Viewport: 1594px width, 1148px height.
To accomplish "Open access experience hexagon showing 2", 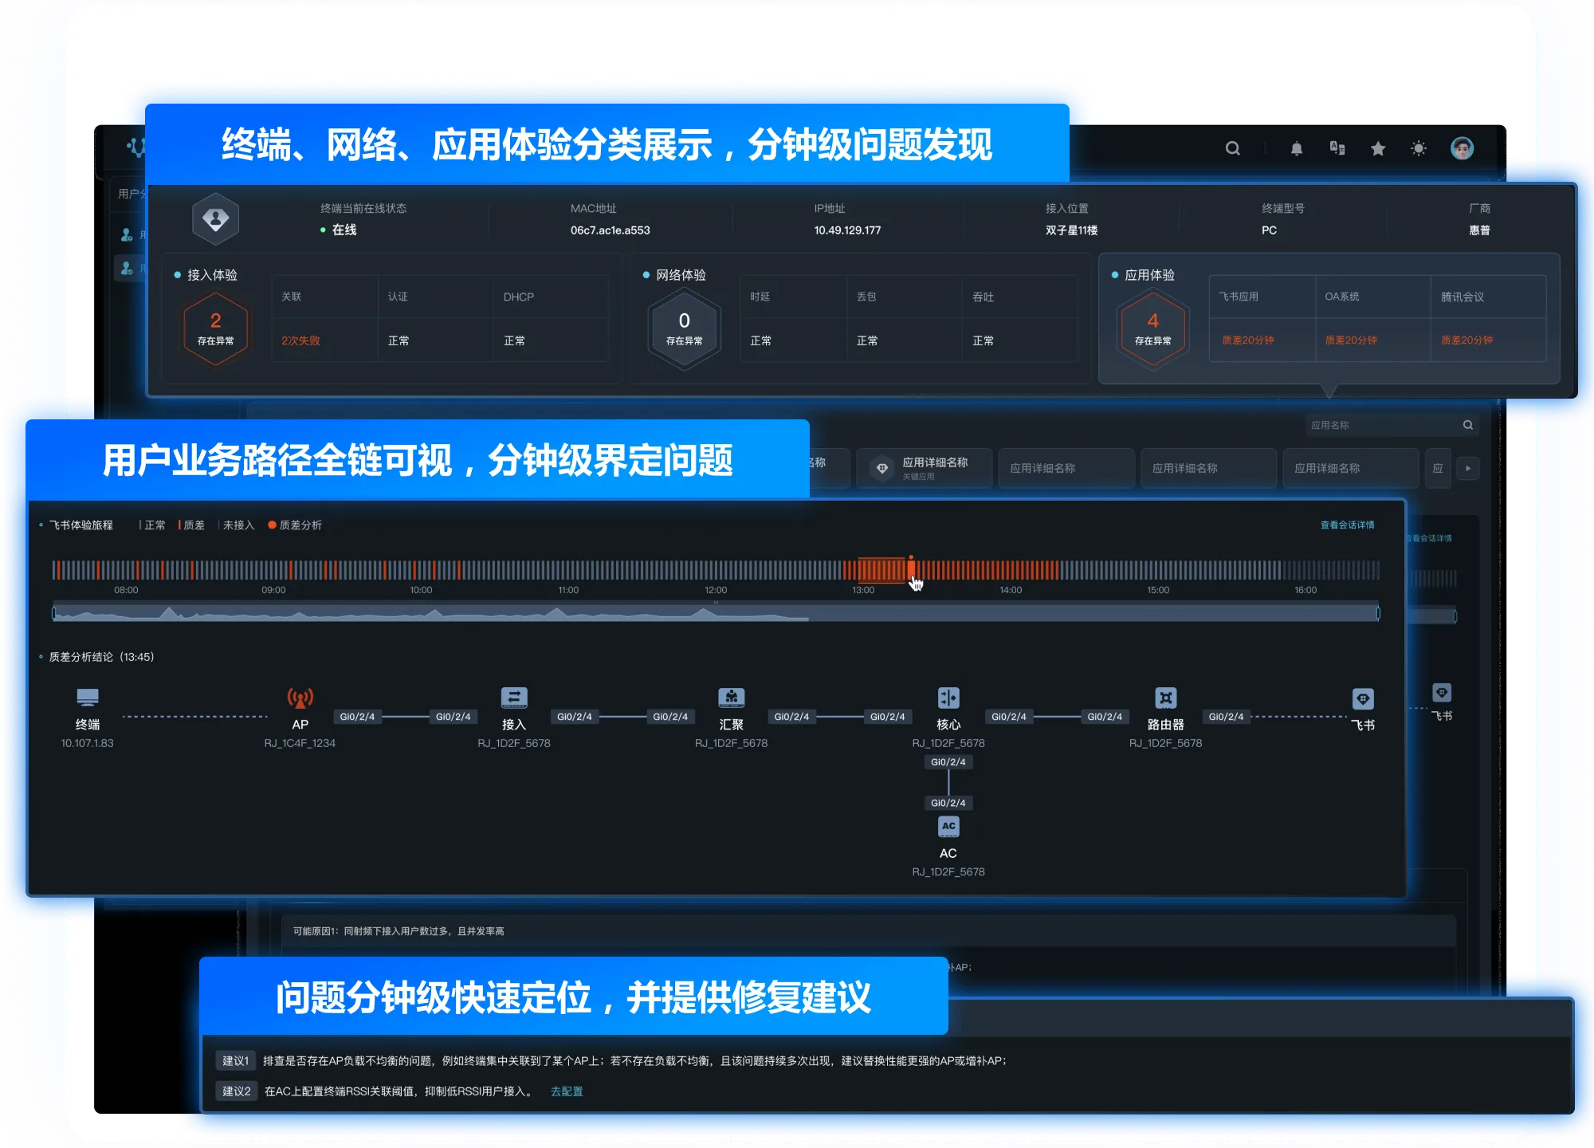I will click(x=215, y=328).
